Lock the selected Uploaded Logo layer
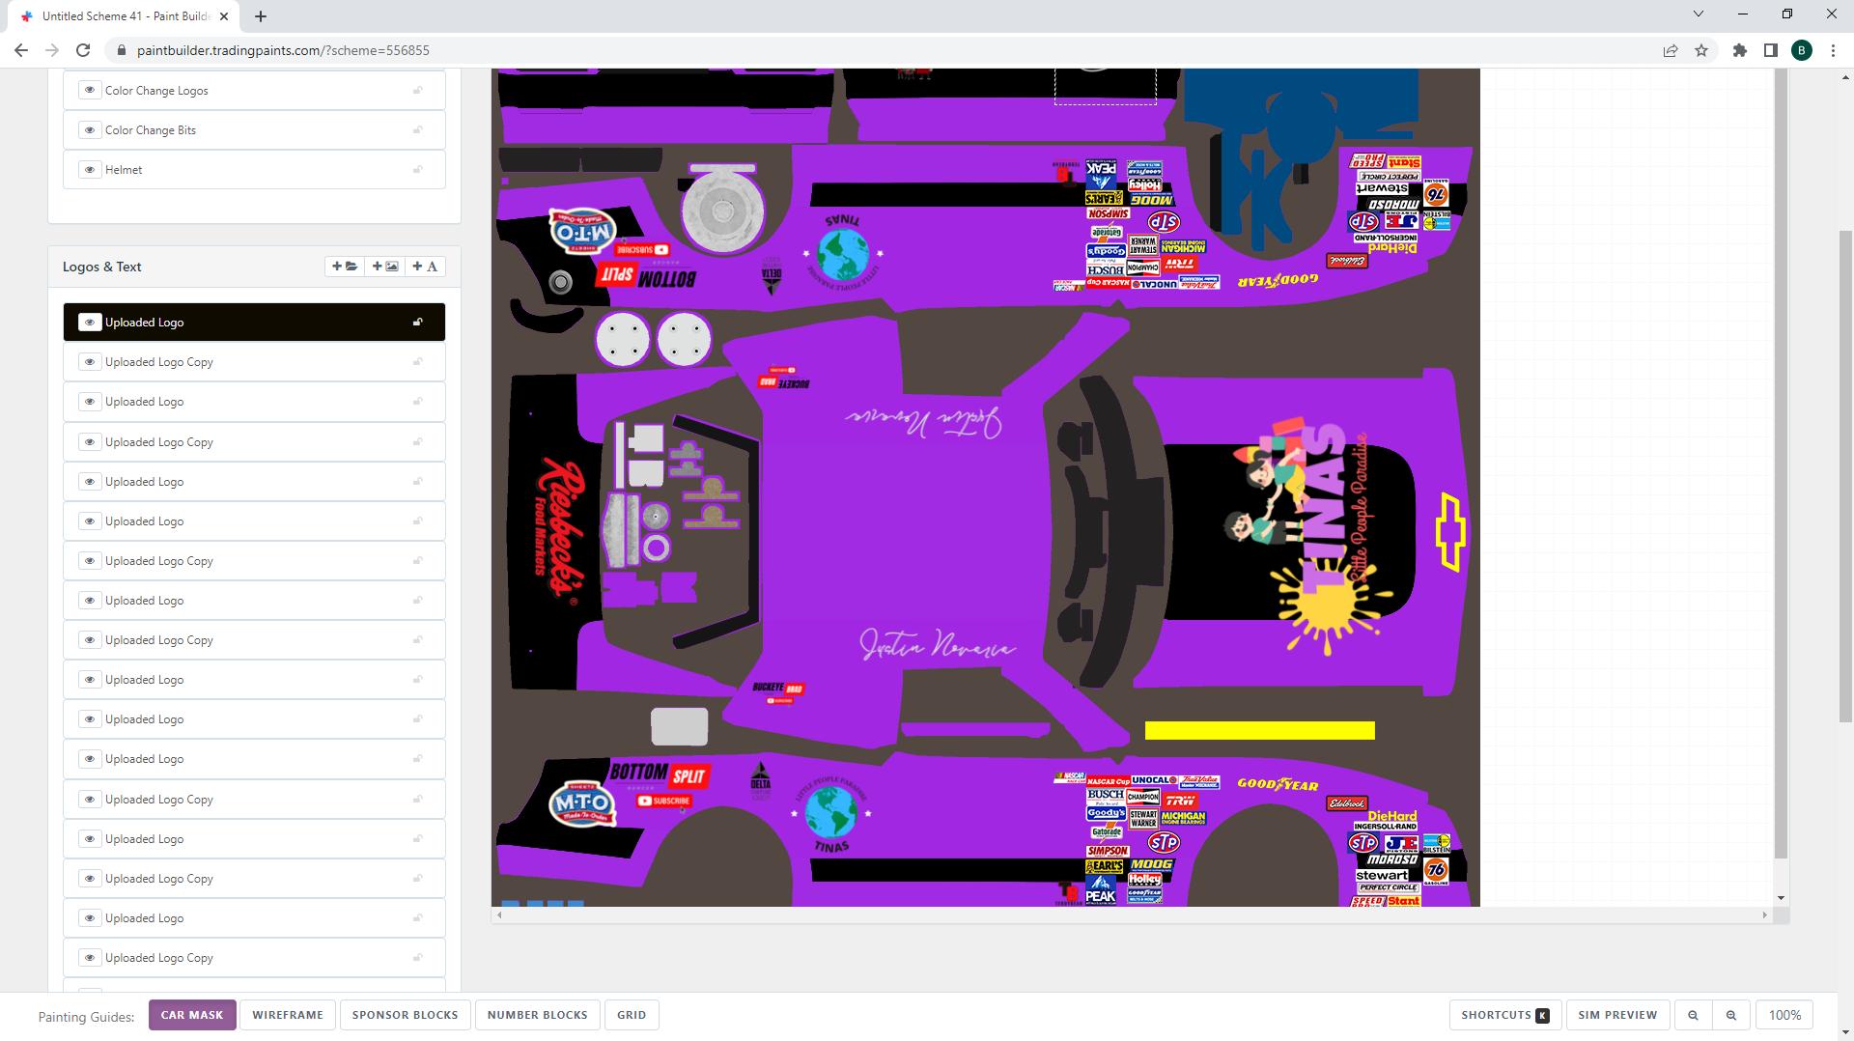Screen dimensions: 1854x1041 [x=418, y=323]
